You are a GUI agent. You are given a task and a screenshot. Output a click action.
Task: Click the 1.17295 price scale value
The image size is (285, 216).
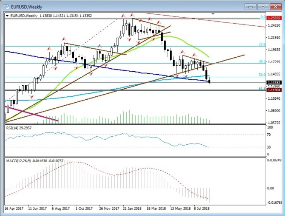coord(274,62)
